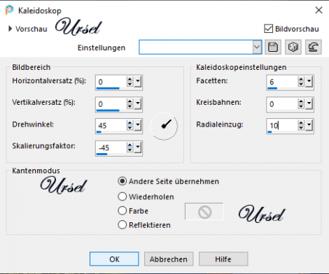The width and height of the screenshot is (329, 274).
Task: Select the Wiederholen edge mode
Action: pos(122,196)
